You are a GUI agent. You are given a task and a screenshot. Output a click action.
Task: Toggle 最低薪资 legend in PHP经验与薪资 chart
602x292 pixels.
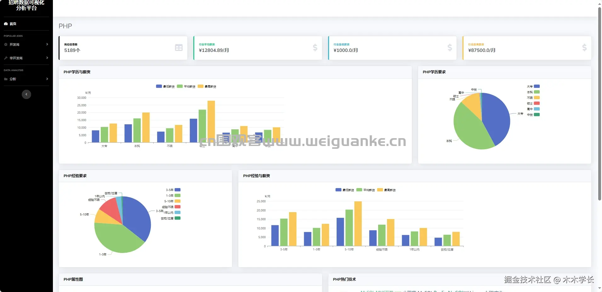(345, 190)
